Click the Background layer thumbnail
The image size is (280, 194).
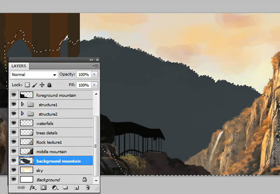pyautogui.click(x=27, y=180)
